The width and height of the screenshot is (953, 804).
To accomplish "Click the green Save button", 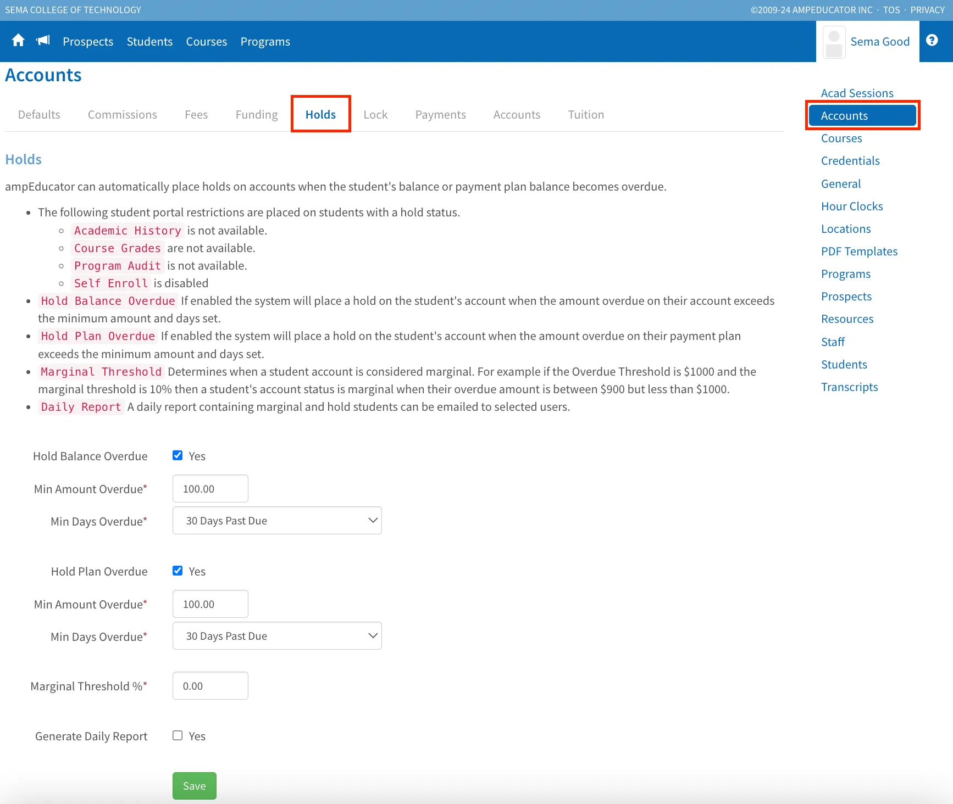I will point(195,786).
